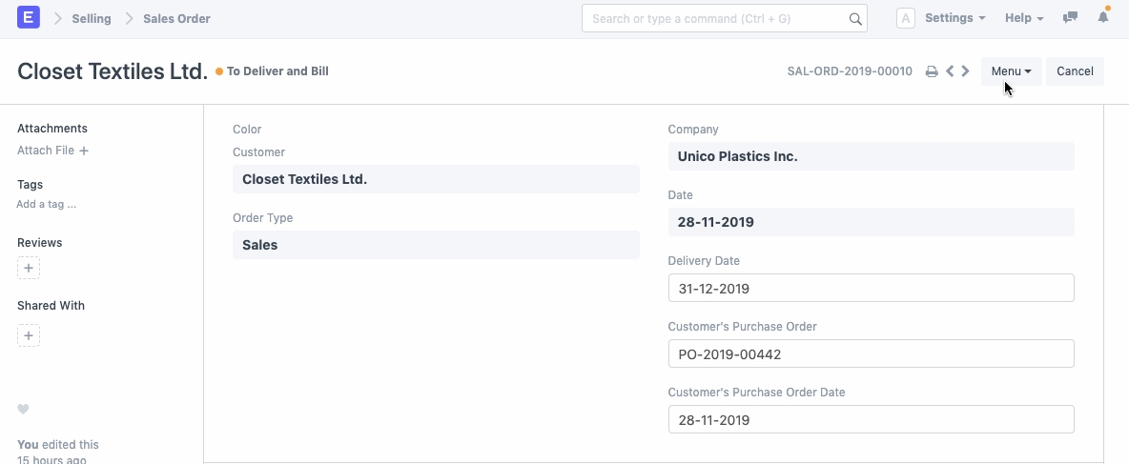1129x464 pixels.
Task: Click the search magnifier icon
Action: click(x=855, y=18)
